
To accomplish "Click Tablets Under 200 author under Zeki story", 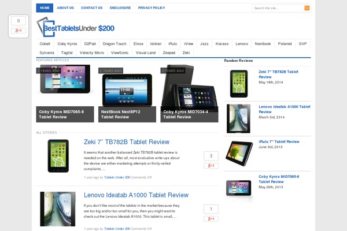I will coord(117,177).
